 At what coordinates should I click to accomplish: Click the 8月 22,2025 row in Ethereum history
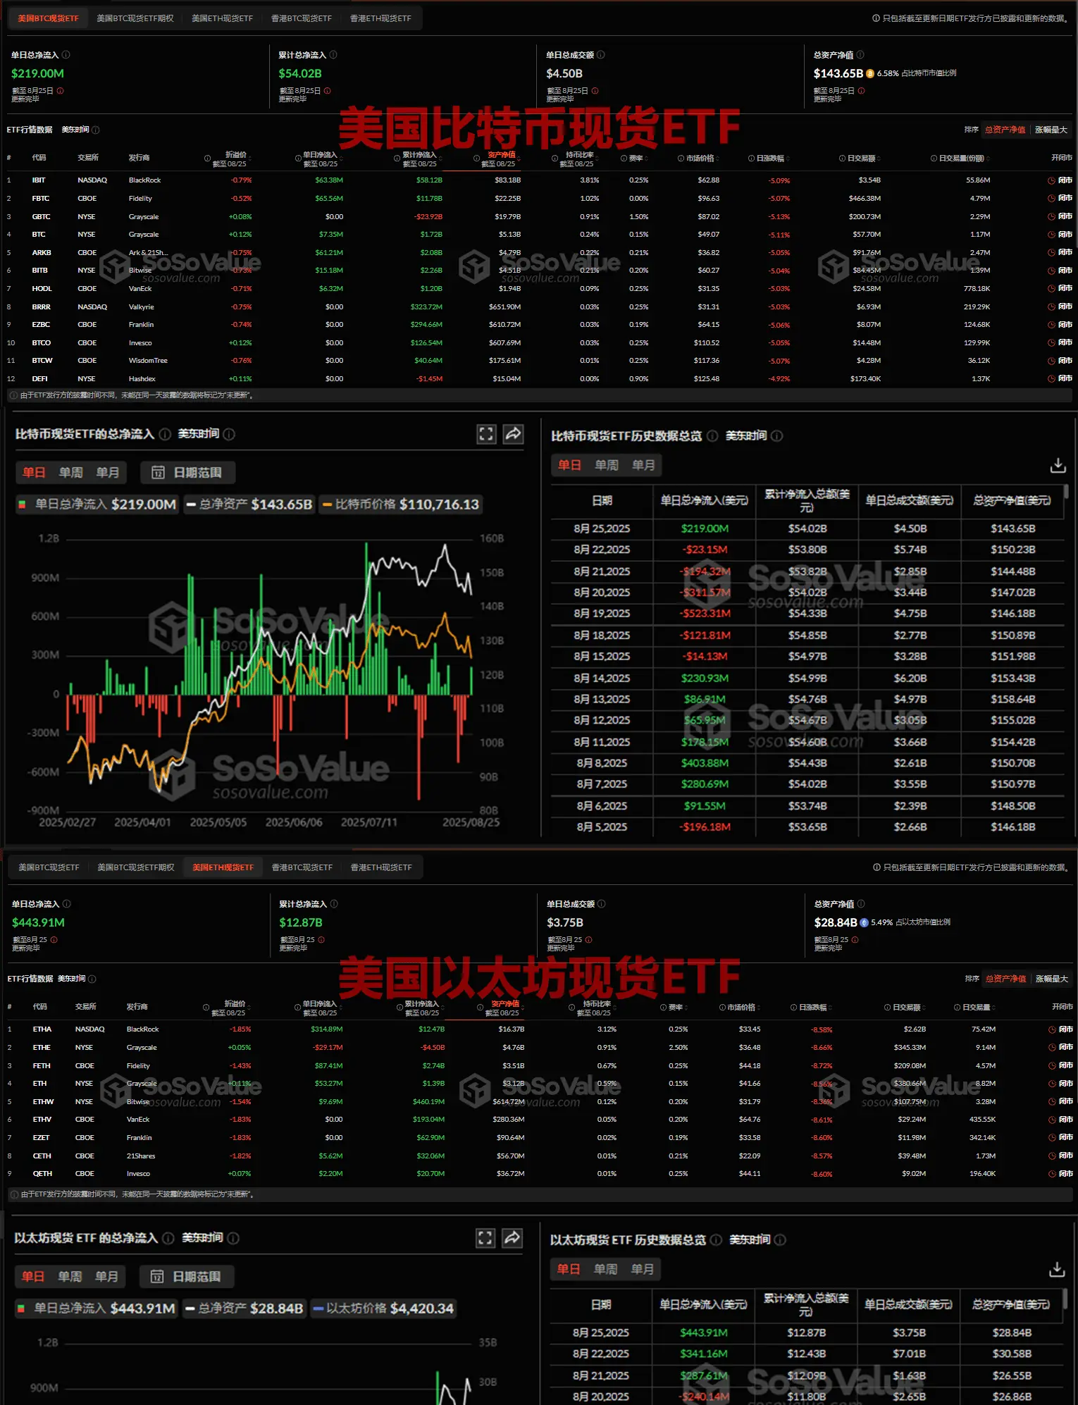coord(807,1354)
